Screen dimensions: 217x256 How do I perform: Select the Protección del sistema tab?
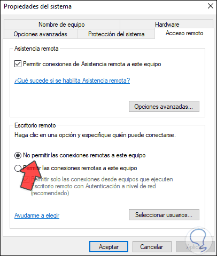[116, 34]
